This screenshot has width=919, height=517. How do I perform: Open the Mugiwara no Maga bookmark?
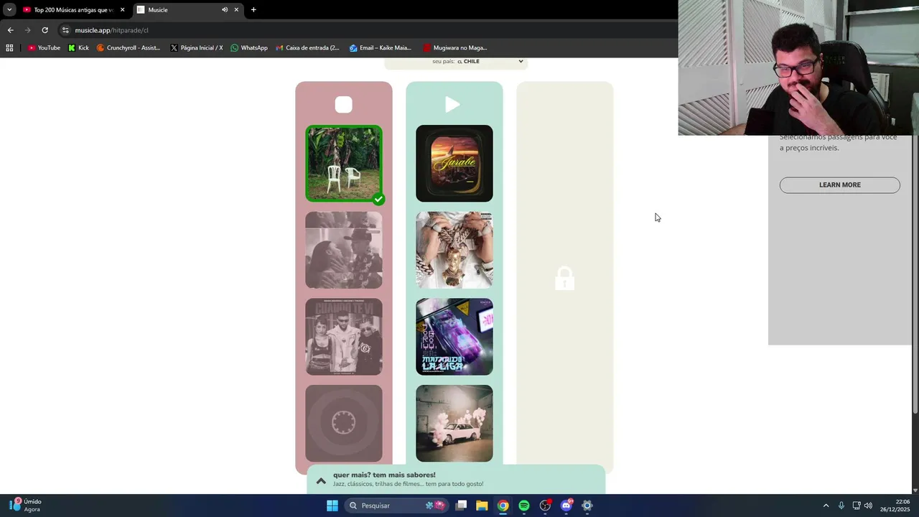[454, 48]
